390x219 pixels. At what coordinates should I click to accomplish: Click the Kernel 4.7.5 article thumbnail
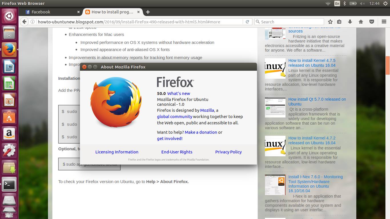[275, 68]
